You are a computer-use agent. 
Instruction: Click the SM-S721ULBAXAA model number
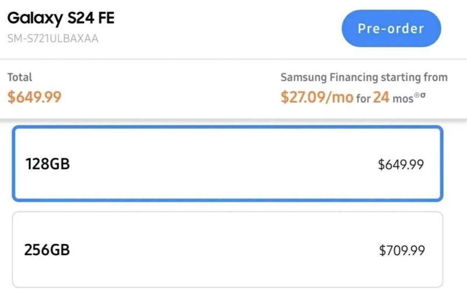point(53,39)
